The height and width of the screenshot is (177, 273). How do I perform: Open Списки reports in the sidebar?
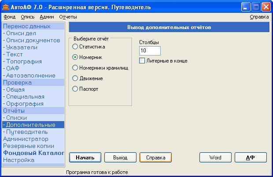coord(33,118)
